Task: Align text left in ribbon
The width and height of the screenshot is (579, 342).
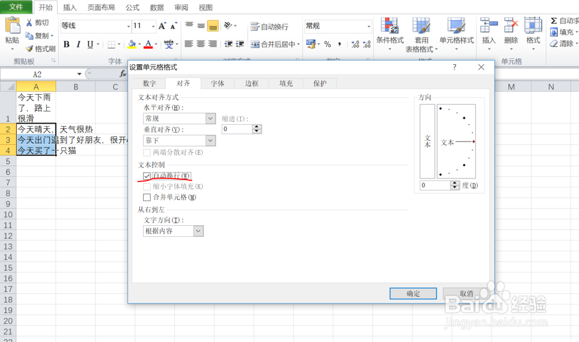Action: click(189, 44)
